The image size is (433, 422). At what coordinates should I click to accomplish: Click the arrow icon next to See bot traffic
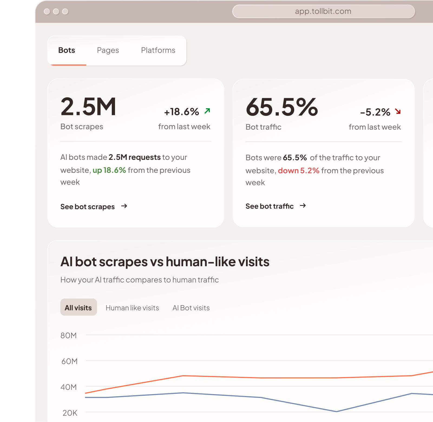pos(303,206)
